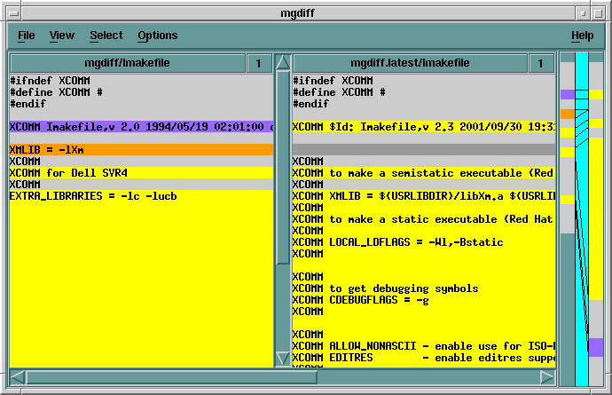Click the orange block in overview left column
This screenshot has height=395, width=612.
point(568,114)
